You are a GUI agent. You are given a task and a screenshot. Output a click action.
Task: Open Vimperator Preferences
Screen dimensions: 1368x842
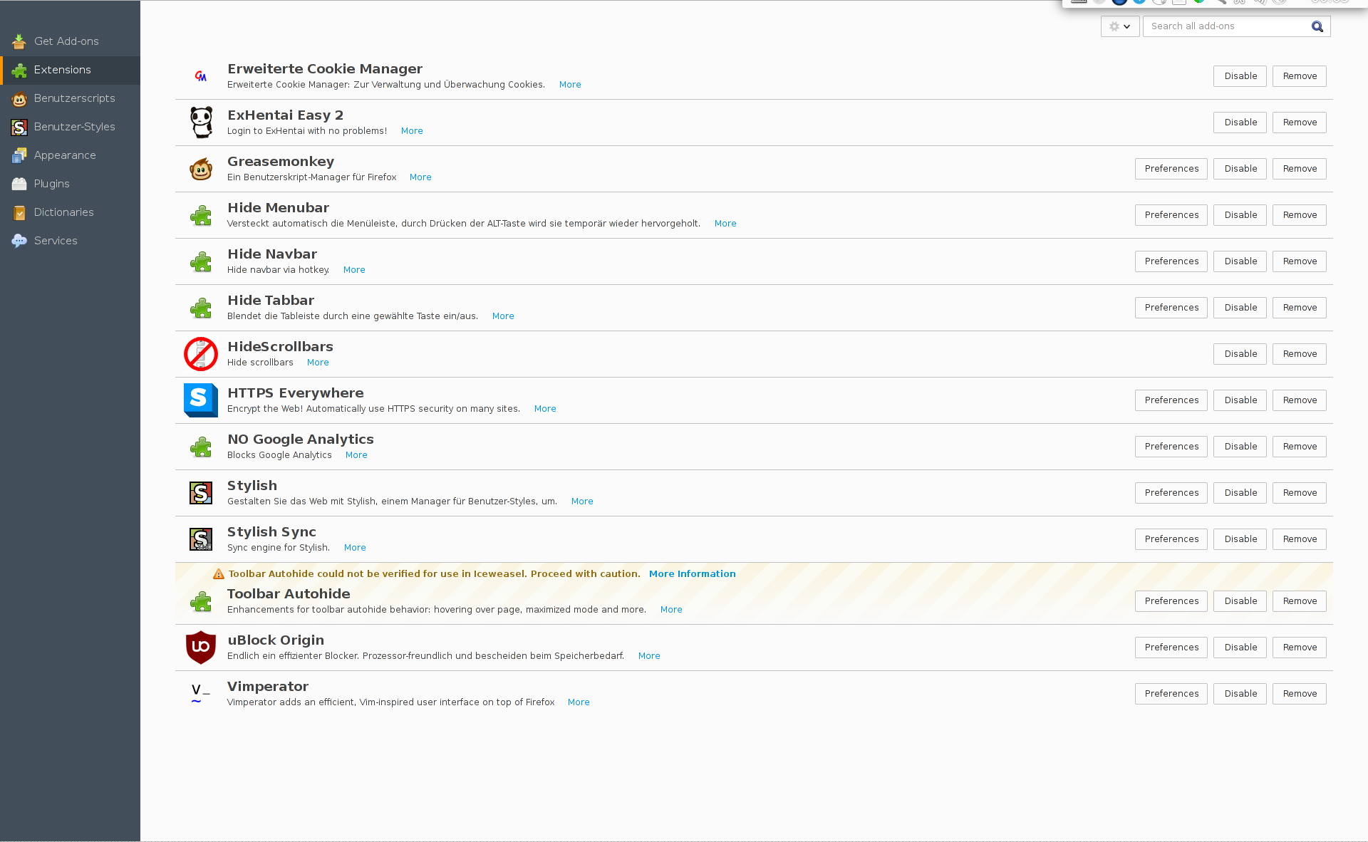(x=1171, y=694)
